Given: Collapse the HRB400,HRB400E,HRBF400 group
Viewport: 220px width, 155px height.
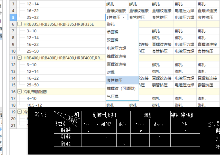Looking at the screenshot, I should [19, 58].
